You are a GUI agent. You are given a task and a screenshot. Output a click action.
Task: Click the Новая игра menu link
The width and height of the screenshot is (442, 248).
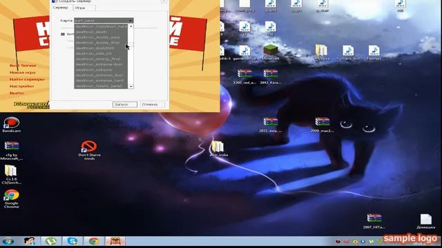(23, 72)
